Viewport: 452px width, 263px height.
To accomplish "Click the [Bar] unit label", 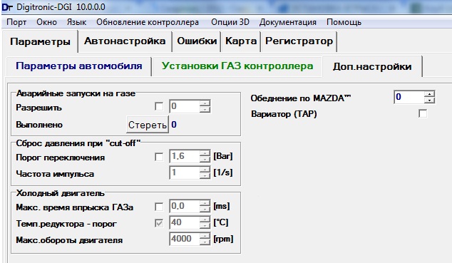I will click(223, 156).
